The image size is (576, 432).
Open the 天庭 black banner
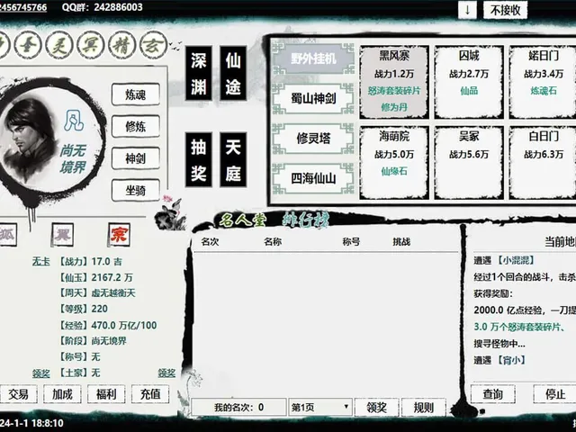(x=233, y=160)
